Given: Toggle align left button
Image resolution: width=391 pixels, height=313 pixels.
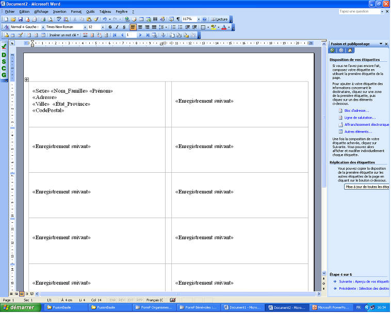Looking at the screenshot, I should (133, 27).
